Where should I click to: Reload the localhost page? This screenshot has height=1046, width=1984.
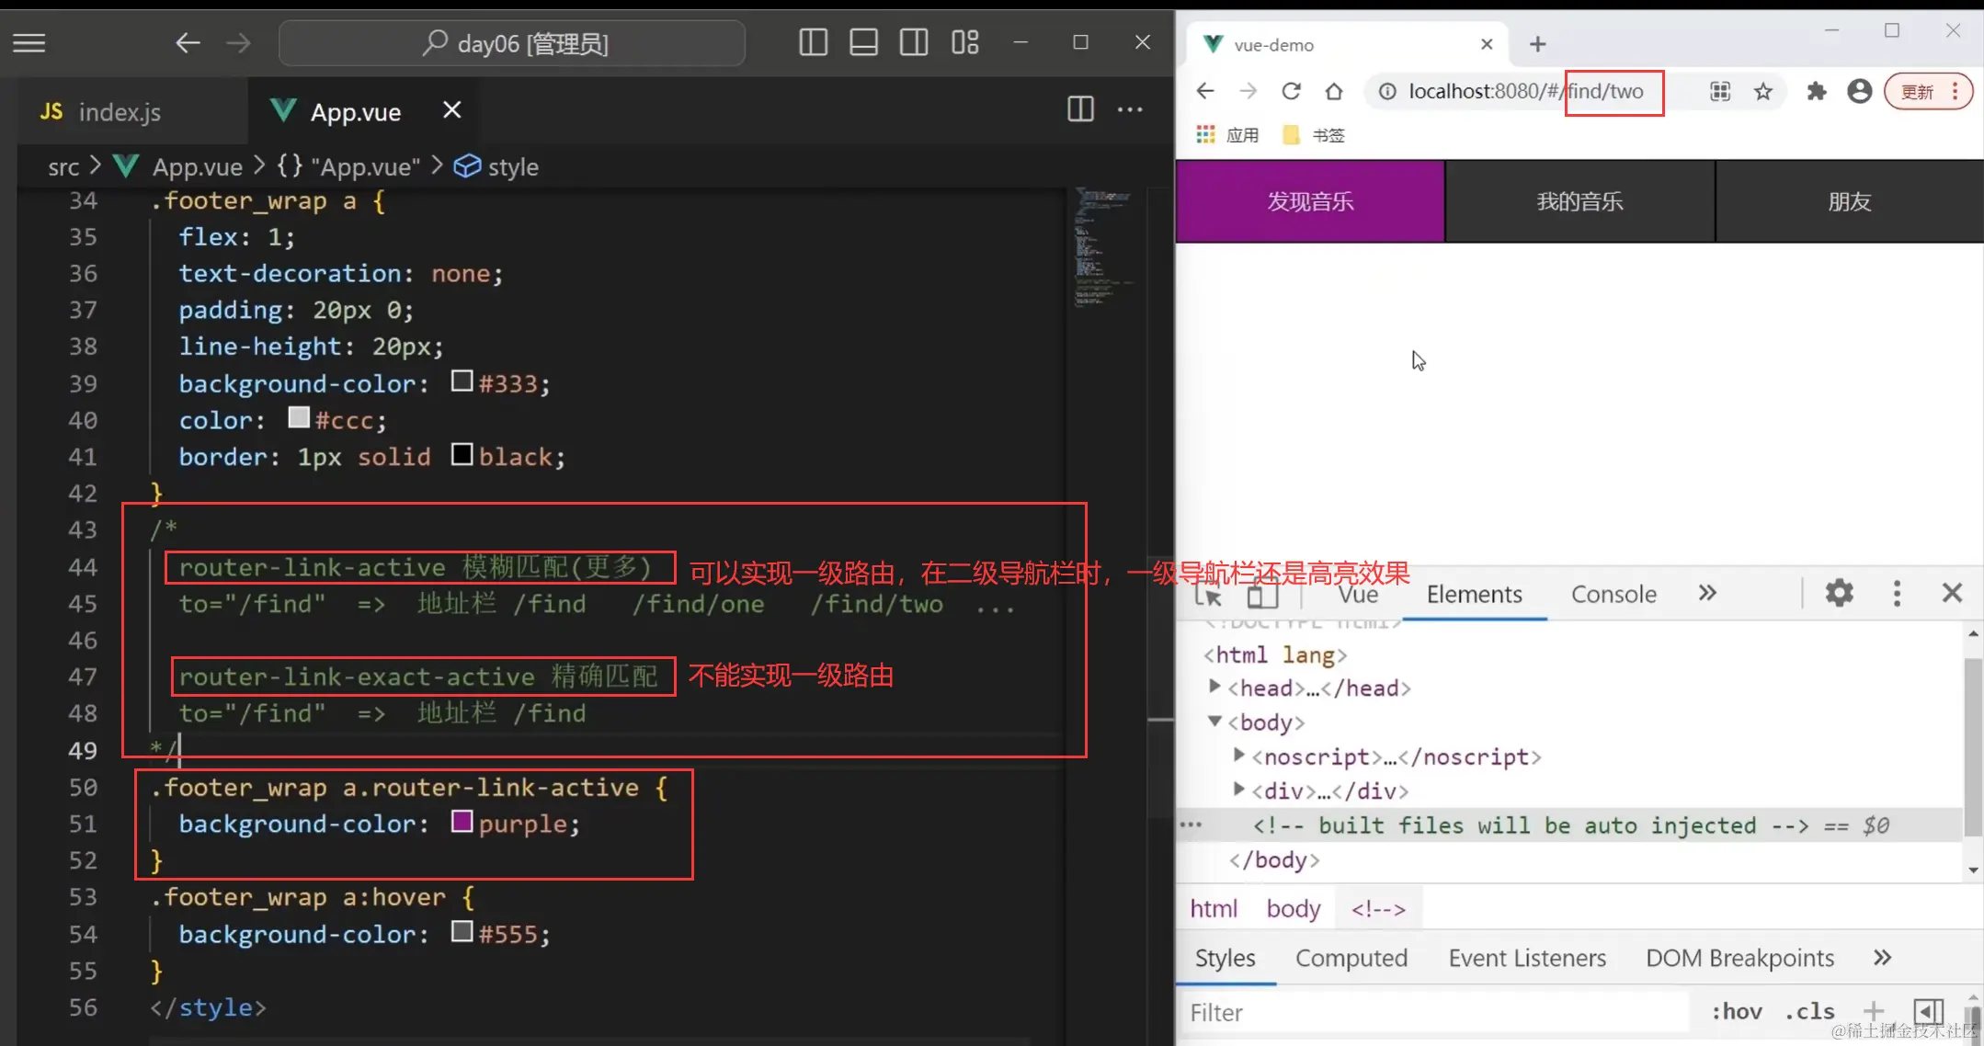(1291, 91)
